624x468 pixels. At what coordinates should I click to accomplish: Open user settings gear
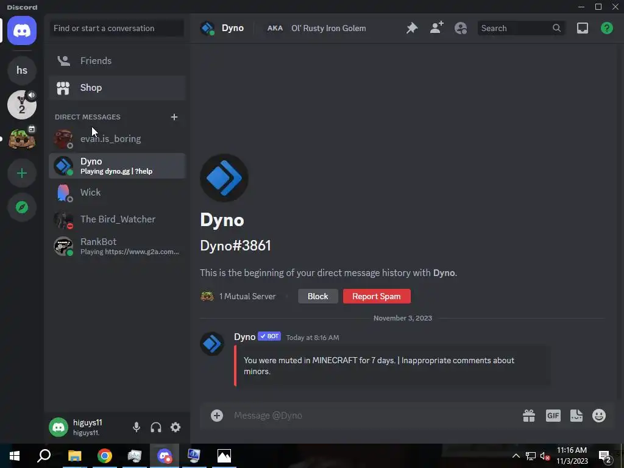[x=175, y=427]
